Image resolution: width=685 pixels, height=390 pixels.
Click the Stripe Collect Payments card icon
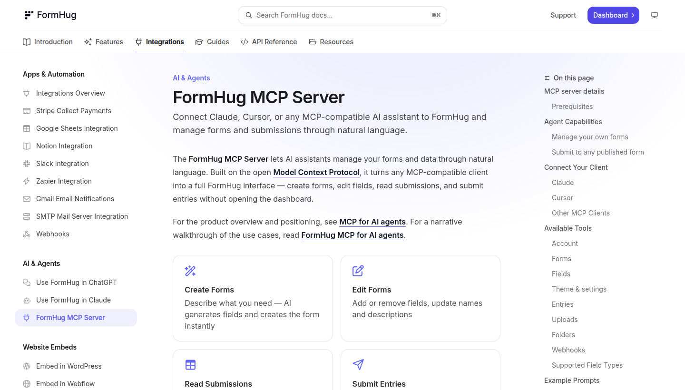click(27, 111)
